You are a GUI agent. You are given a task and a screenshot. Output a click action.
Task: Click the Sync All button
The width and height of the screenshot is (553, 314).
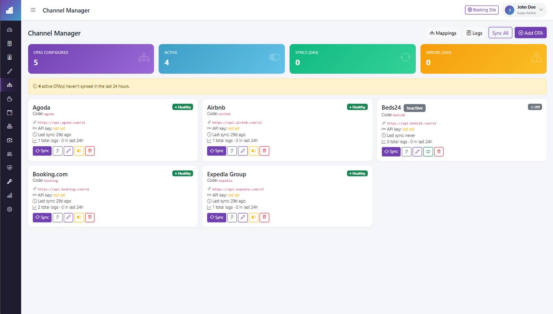coord(500,33)
